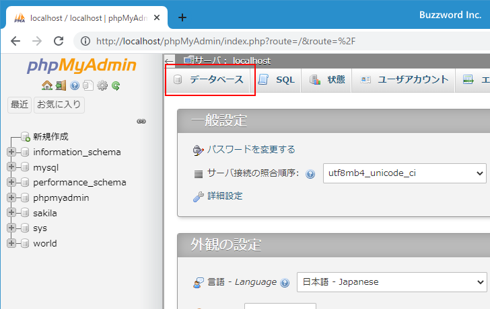Open a new browser tab

(182, 17)
